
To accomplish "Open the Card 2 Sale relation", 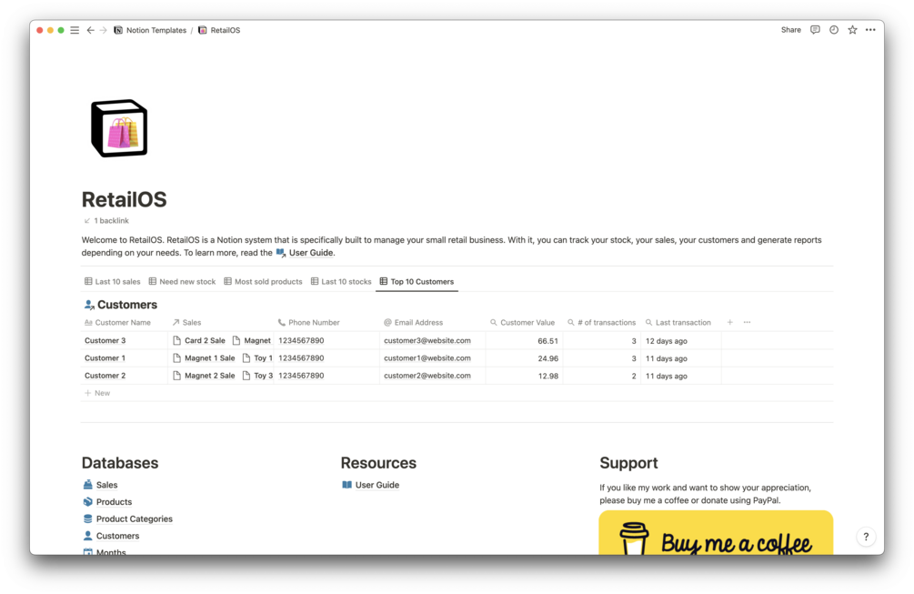I will coord(199,340).
